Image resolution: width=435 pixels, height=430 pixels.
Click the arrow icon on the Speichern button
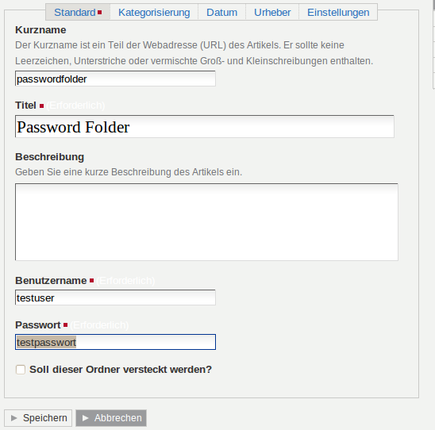pyautogui.click(x=13, y=418)
